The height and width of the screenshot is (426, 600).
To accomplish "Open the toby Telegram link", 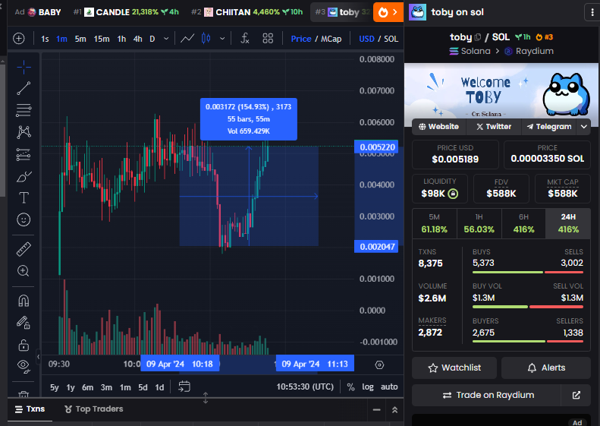I will coord(549,126).
